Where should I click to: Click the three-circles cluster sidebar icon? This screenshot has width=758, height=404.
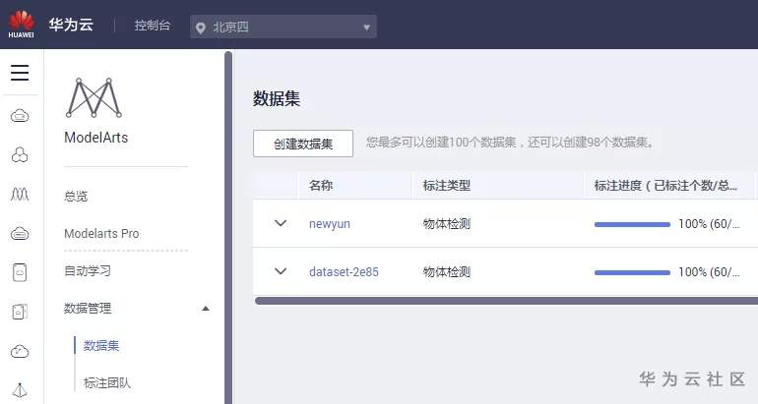20,154
